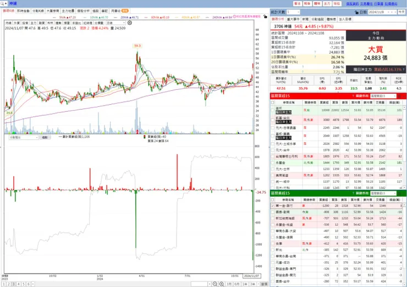Tick the checkbox for 美商高盛 row

pos(273,176)
